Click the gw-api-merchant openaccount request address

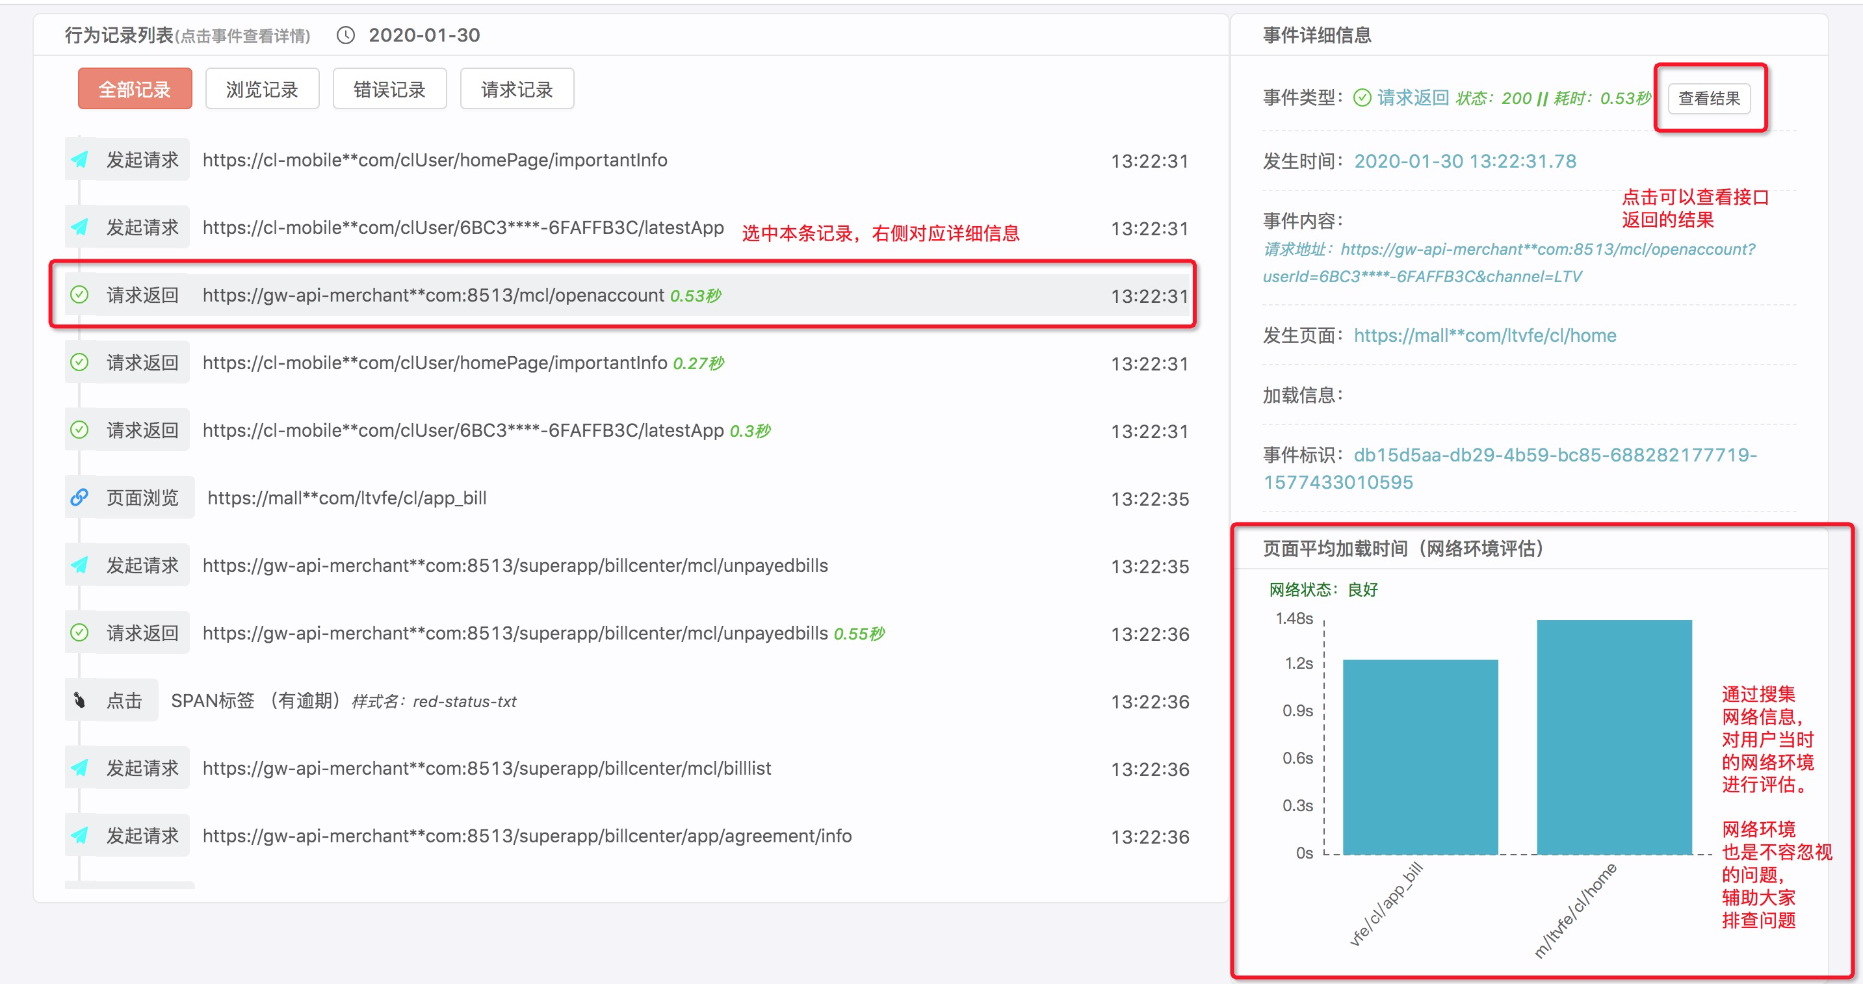tap(1546, 250)
